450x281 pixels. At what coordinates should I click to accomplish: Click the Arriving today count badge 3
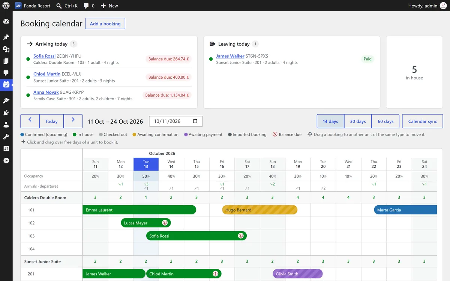[x=73, y=44]
